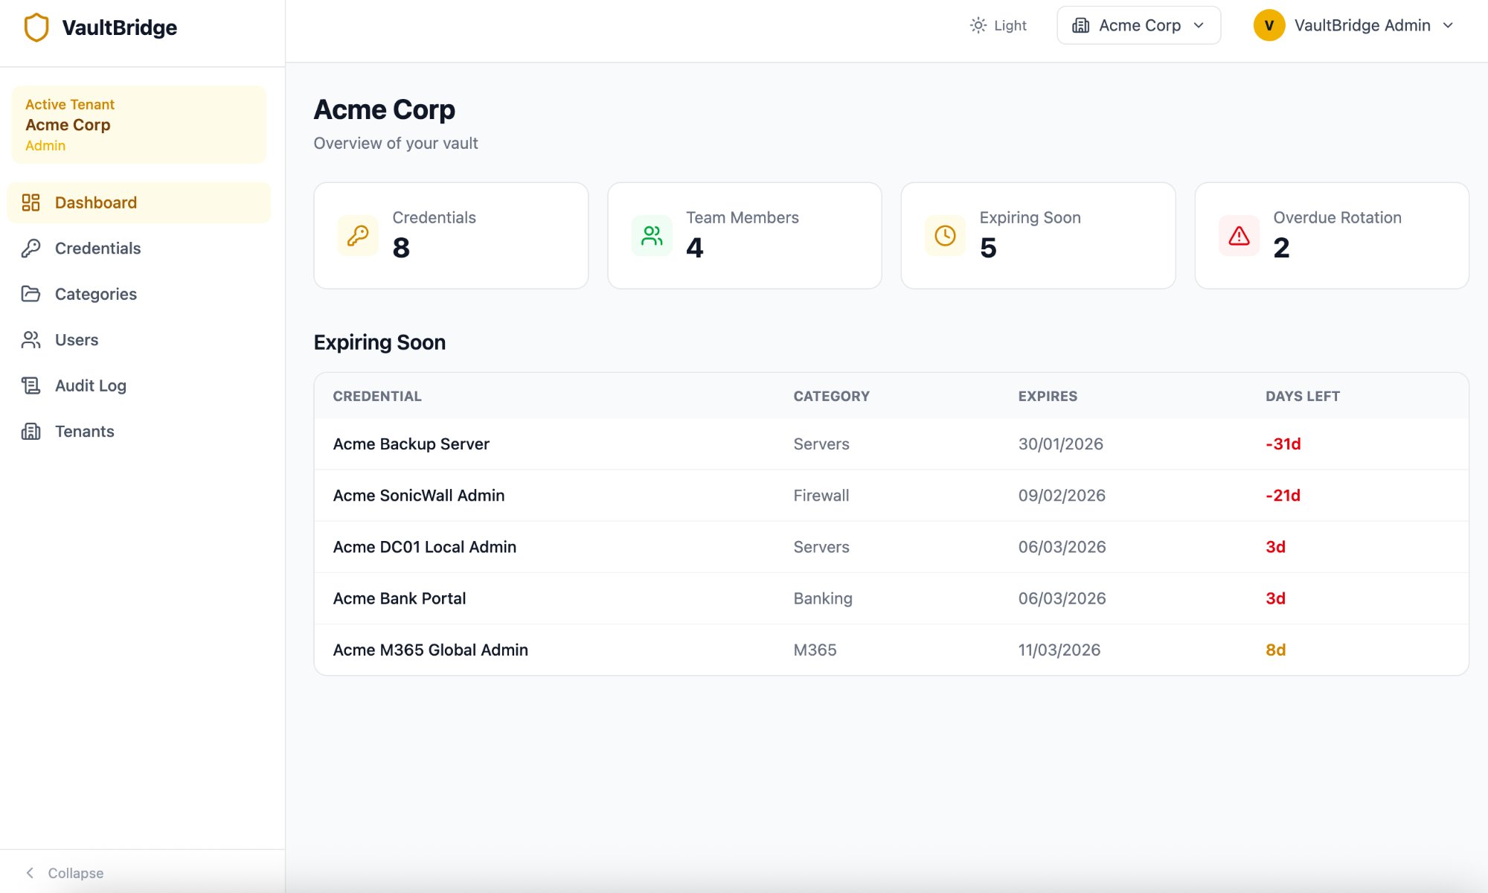Select the VaultBridge shield logo
Screen dimensions: 1488x893
coord(35,27)
